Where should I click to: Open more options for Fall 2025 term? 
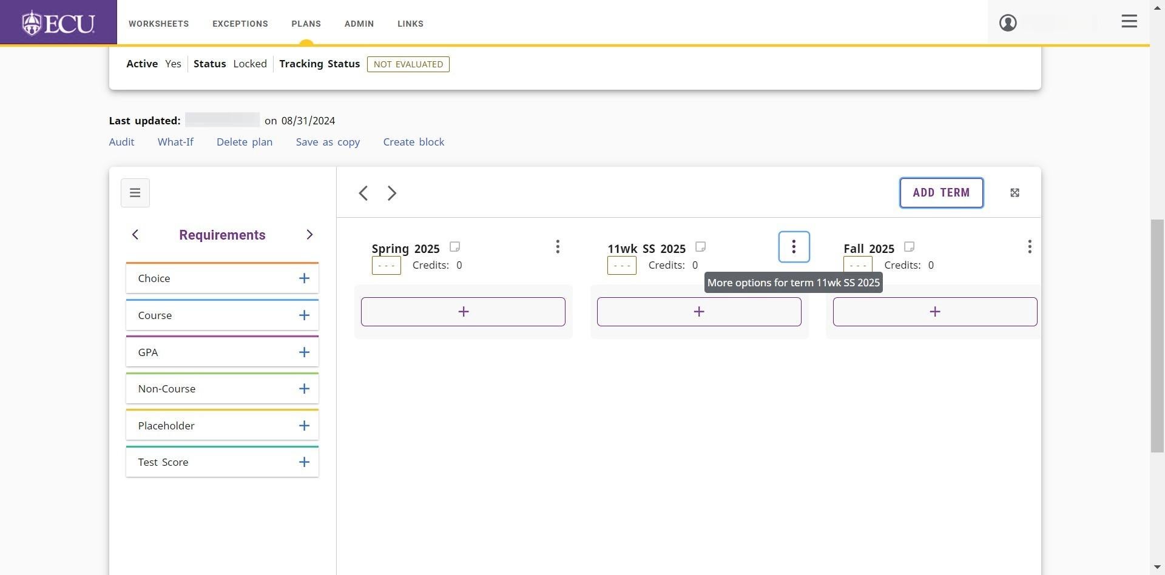[1030, 247]
